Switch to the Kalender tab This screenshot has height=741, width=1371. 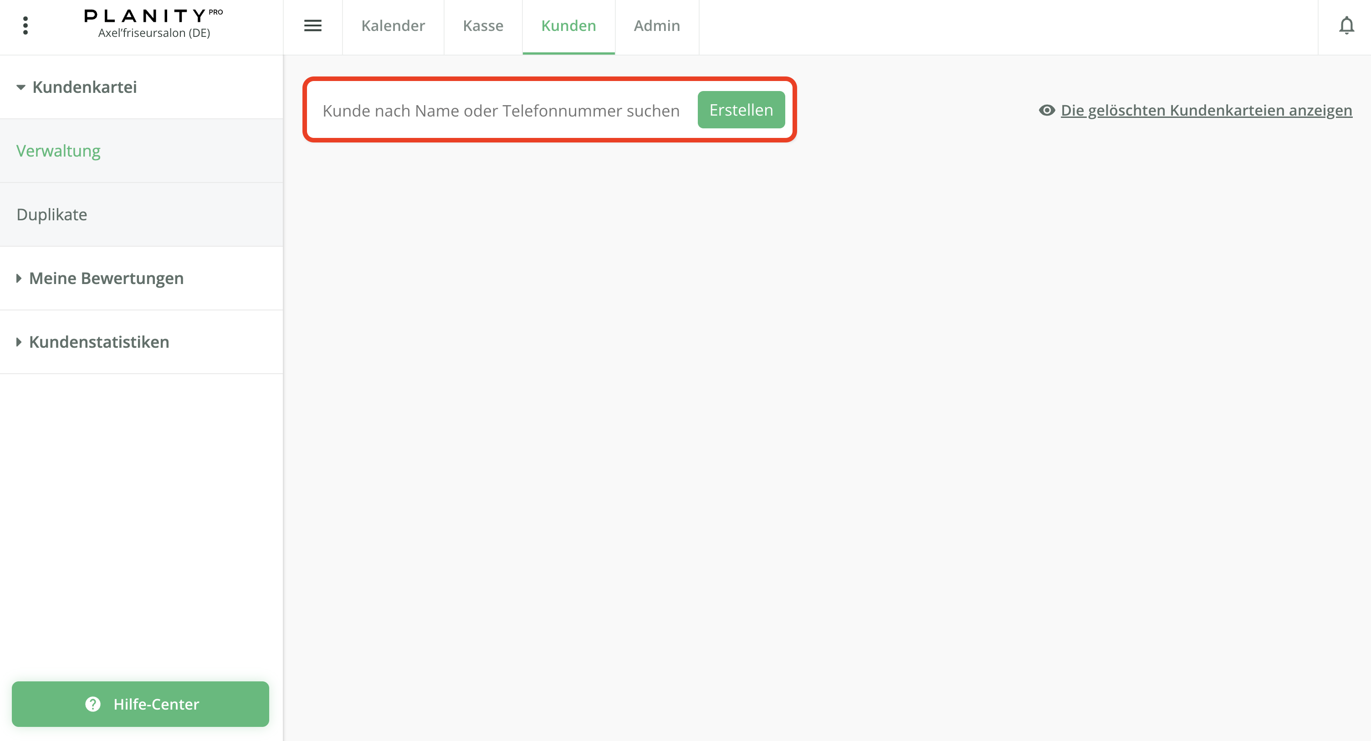(393, 25)
